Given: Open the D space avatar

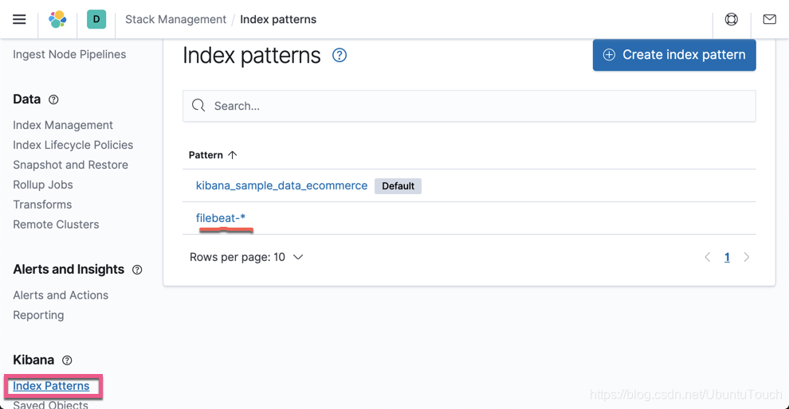Looking at the screenshot, I should pos(96,19).
